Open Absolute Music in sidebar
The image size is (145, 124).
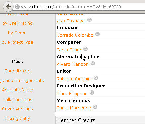(18, 90)
